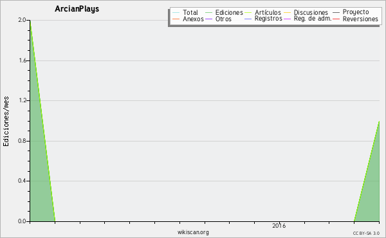This screenshot has height=238, width=386.
Task: Click the purple Otros legend line swatch
Action: pyautogui.click(x=208, y=19)
